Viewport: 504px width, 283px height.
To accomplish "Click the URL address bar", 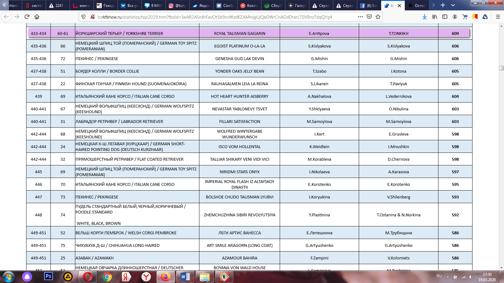I will pyautogui.click(x=220, y=17).
